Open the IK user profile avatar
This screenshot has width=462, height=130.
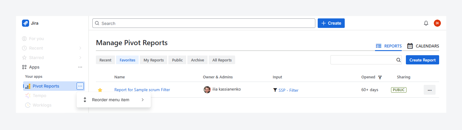click(437, 23)
